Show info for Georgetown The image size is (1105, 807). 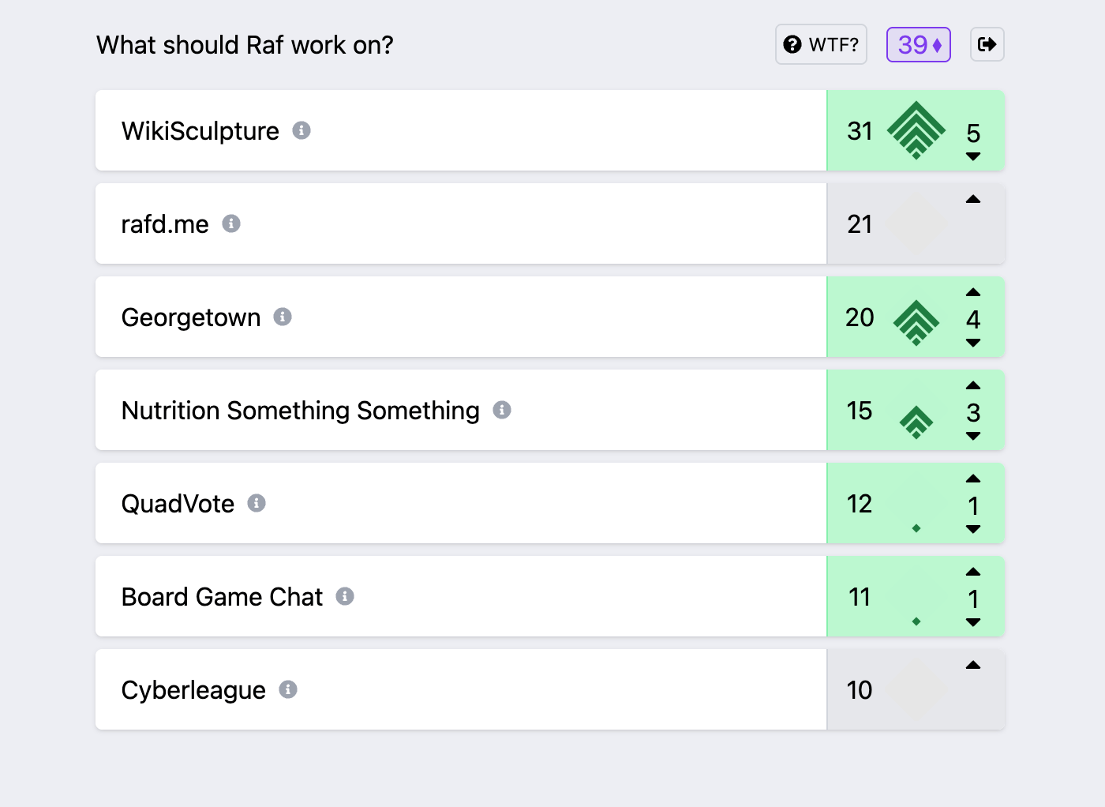pyautogui.click(x=283, y=317)
